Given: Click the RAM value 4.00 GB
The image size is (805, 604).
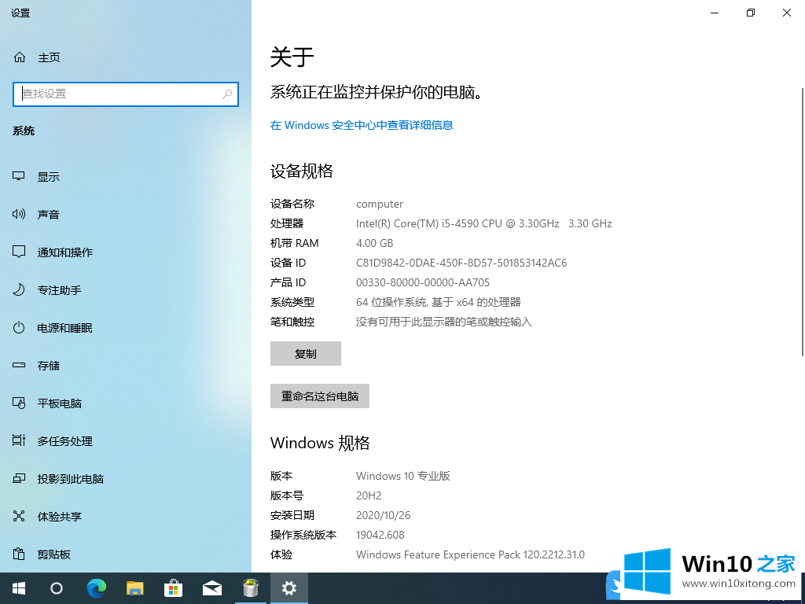Looking at the screenshot, I should tap(375, 243).
